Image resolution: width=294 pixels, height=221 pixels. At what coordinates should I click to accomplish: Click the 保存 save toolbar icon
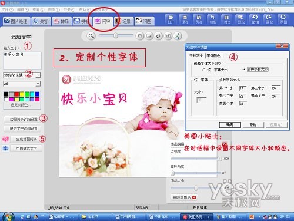pyautogui.click(x=185, y=19)
